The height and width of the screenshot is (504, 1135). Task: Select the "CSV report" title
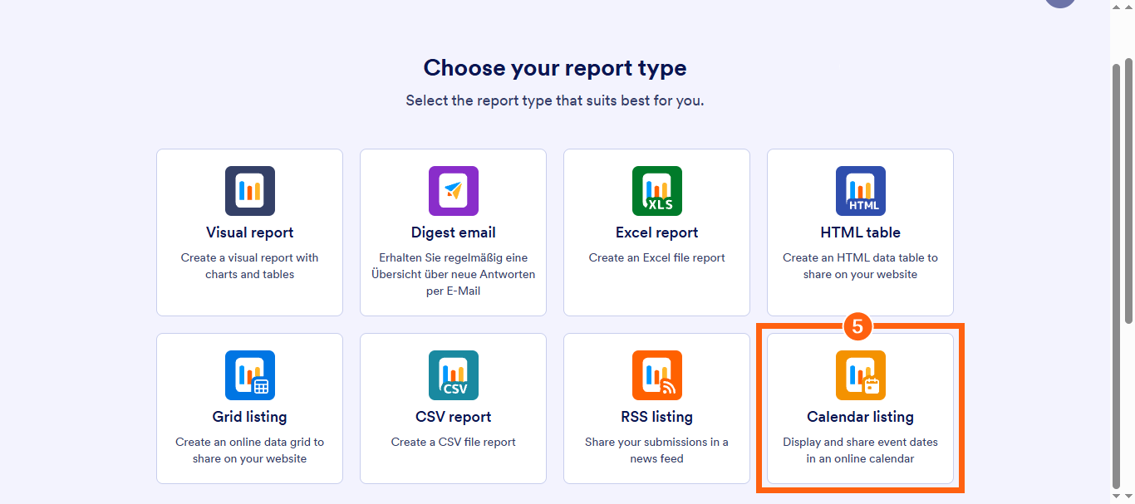454,417
